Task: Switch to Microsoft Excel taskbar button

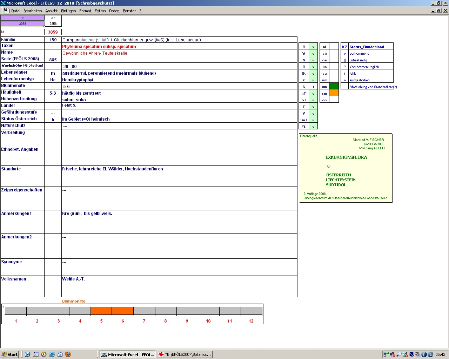Action: click(127, 354)
